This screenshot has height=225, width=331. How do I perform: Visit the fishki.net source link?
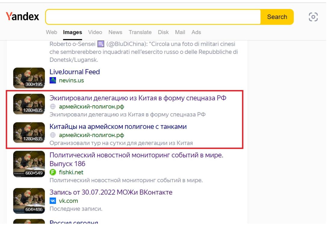click(71, 172)
